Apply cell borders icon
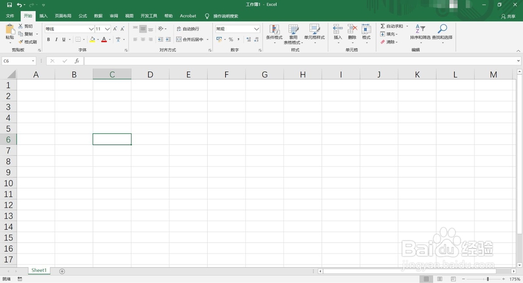Viewport: 523px width, 283px height. pyautogui.click(x=78, y=39)
